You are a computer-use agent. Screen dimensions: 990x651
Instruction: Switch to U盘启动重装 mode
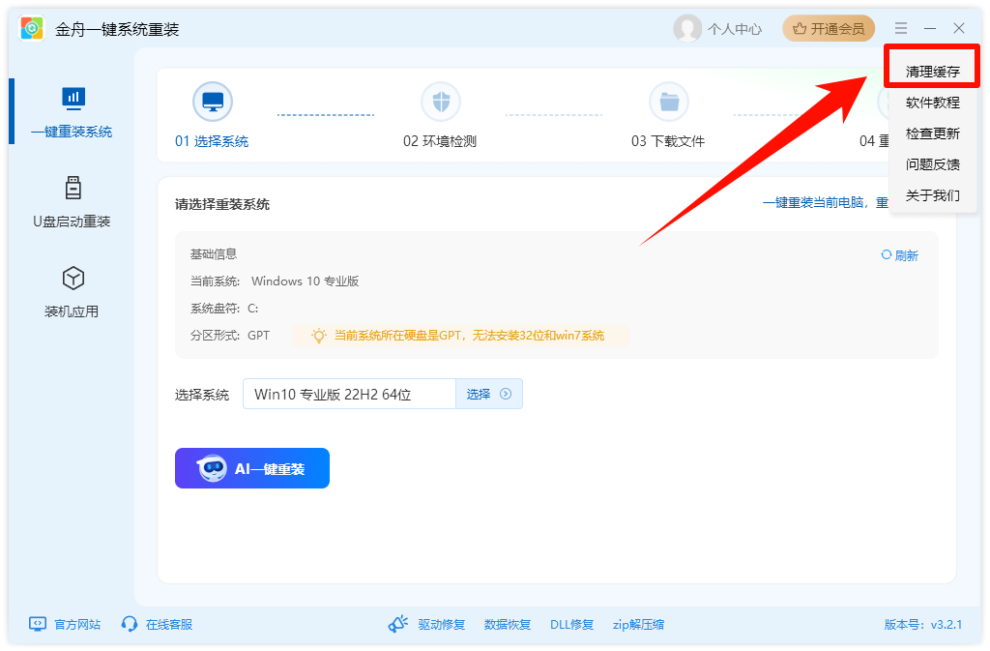tap(73, 203)
